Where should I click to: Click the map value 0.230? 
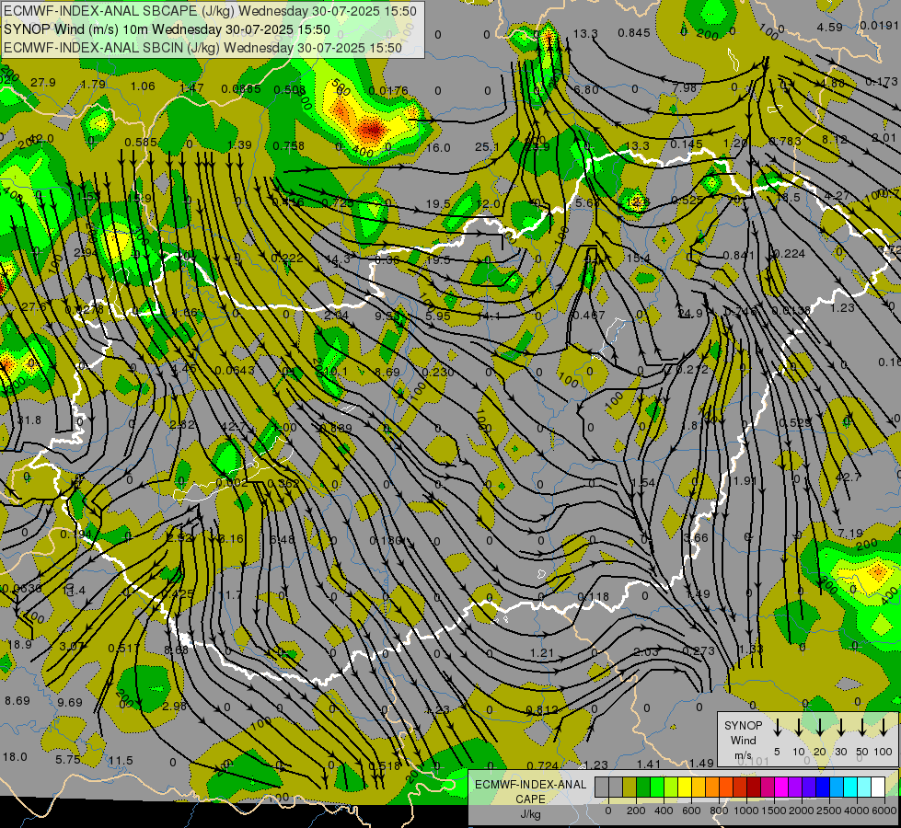click(438, 372)
